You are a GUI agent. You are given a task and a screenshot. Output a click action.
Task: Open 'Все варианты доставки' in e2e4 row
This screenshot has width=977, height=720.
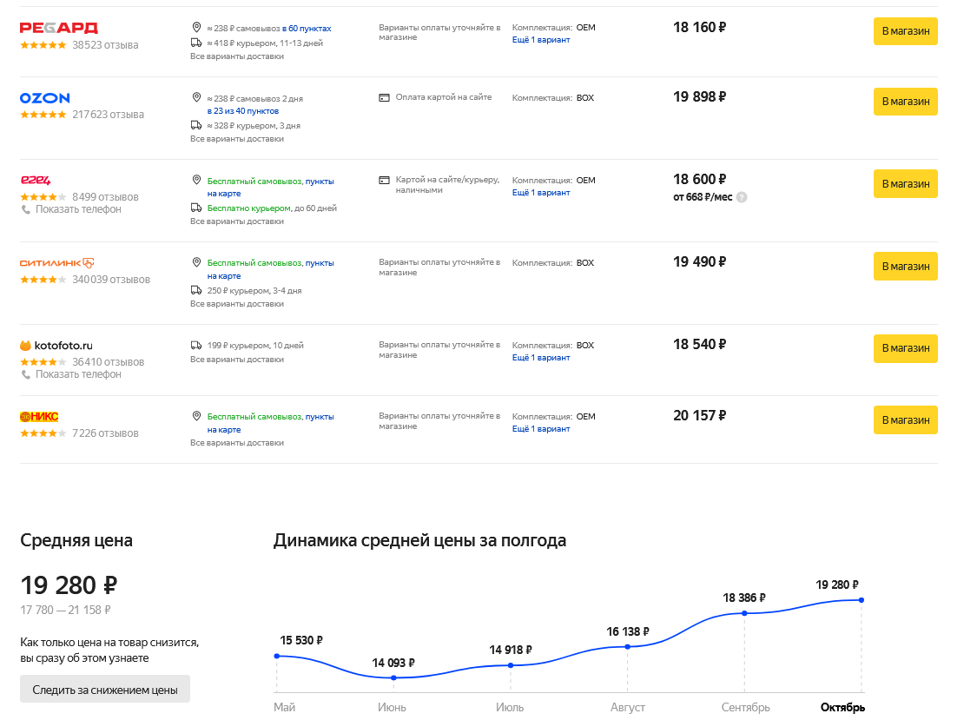(x=237, y=221)
